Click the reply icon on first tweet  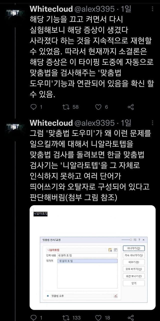[x=33, y=107]
